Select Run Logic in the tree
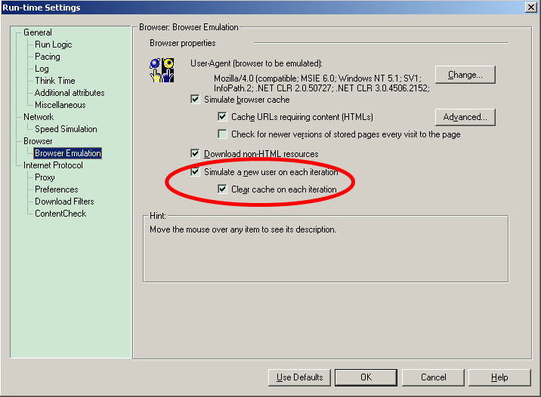541x397 pixels. tap(54, 45)
